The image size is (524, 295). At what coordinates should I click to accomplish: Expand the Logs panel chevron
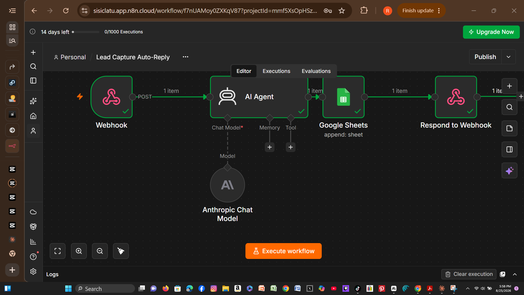pyautogui.click(x=515, y=274)
